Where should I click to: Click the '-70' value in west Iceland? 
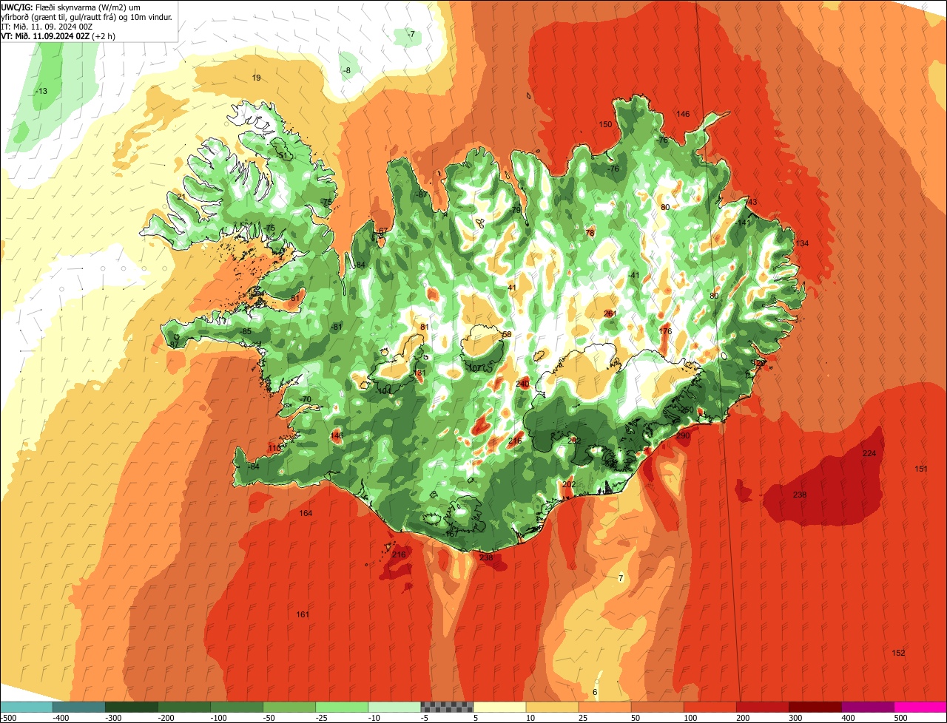coord(306,399)
